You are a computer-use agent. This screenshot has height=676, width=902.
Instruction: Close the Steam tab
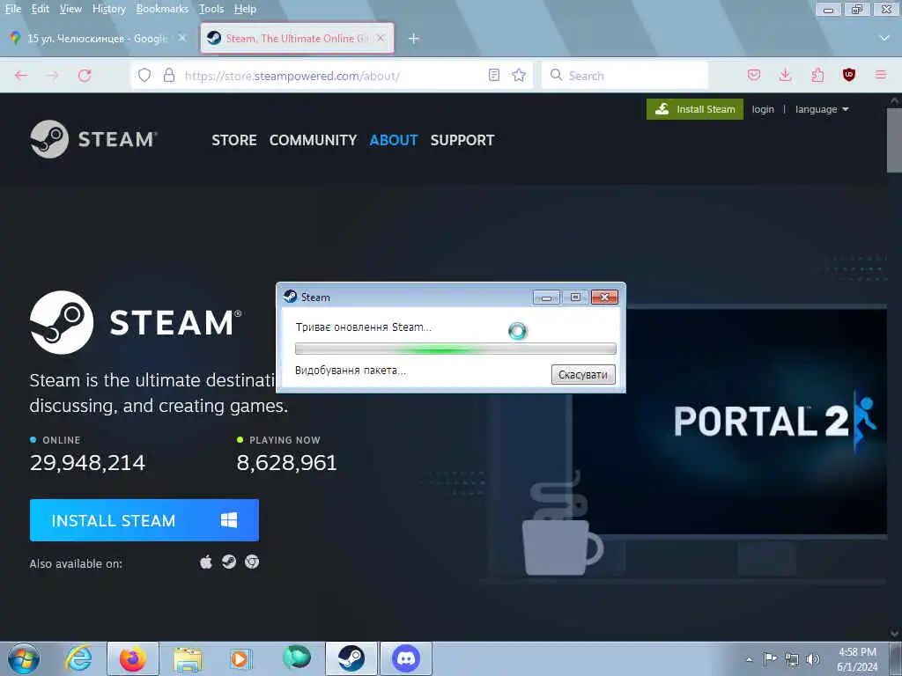[381, 39]
